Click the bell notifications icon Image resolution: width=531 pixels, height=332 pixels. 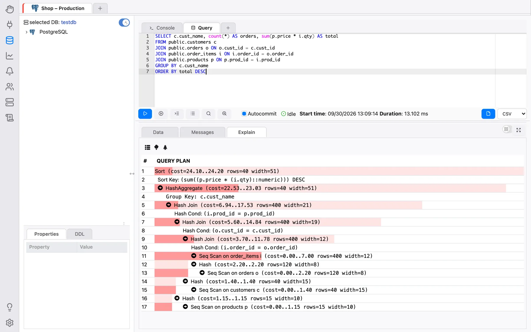coord(9,71)
